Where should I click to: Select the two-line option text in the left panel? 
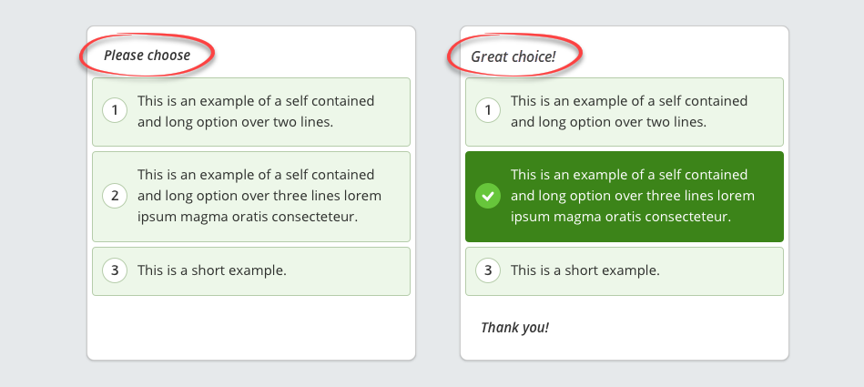coord(256,111)
